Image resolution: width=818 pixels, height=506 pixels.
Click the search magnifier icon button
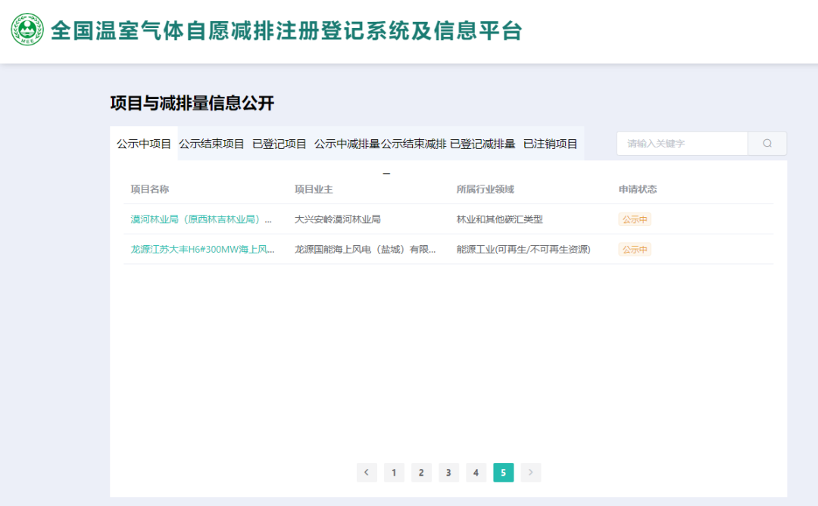(767, 144)
